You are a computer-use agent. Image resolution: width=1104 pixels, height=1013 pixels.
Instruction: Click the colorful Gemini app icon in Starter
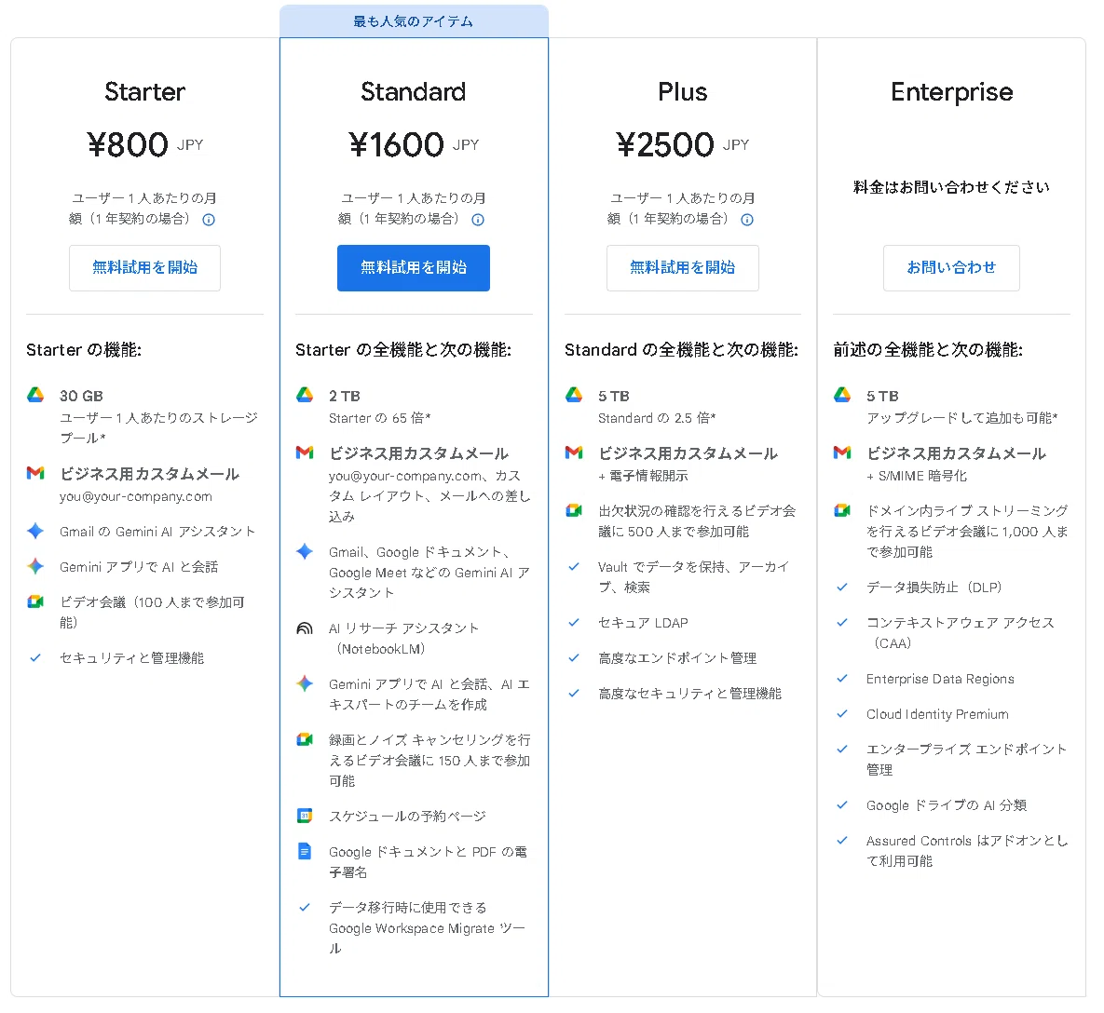click(x=35, y=566)
